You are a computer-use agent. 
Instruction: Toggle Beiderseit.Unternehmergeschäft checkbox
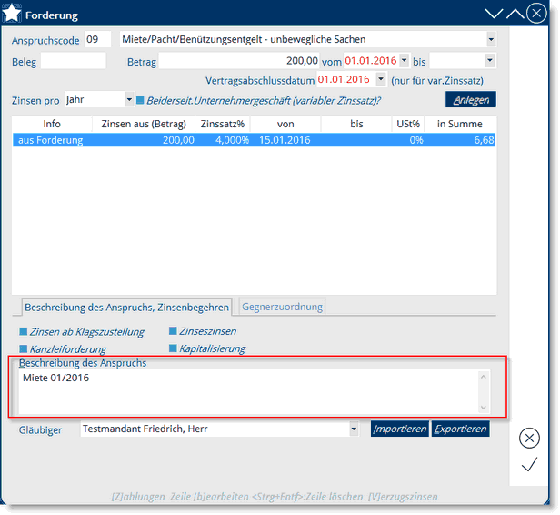point(140,100)
